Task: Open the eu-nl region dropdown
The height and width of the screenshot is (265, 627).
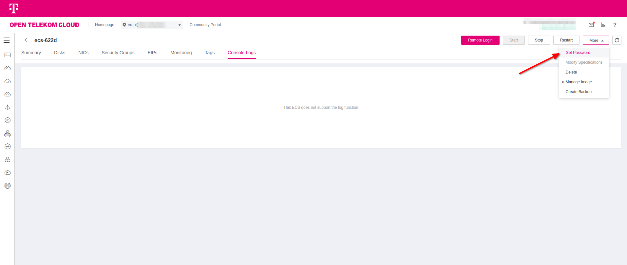Action: pos(152,25)
